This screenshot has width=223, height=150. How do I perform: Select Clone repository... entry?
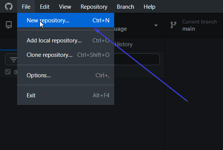[x=65, y=55]
